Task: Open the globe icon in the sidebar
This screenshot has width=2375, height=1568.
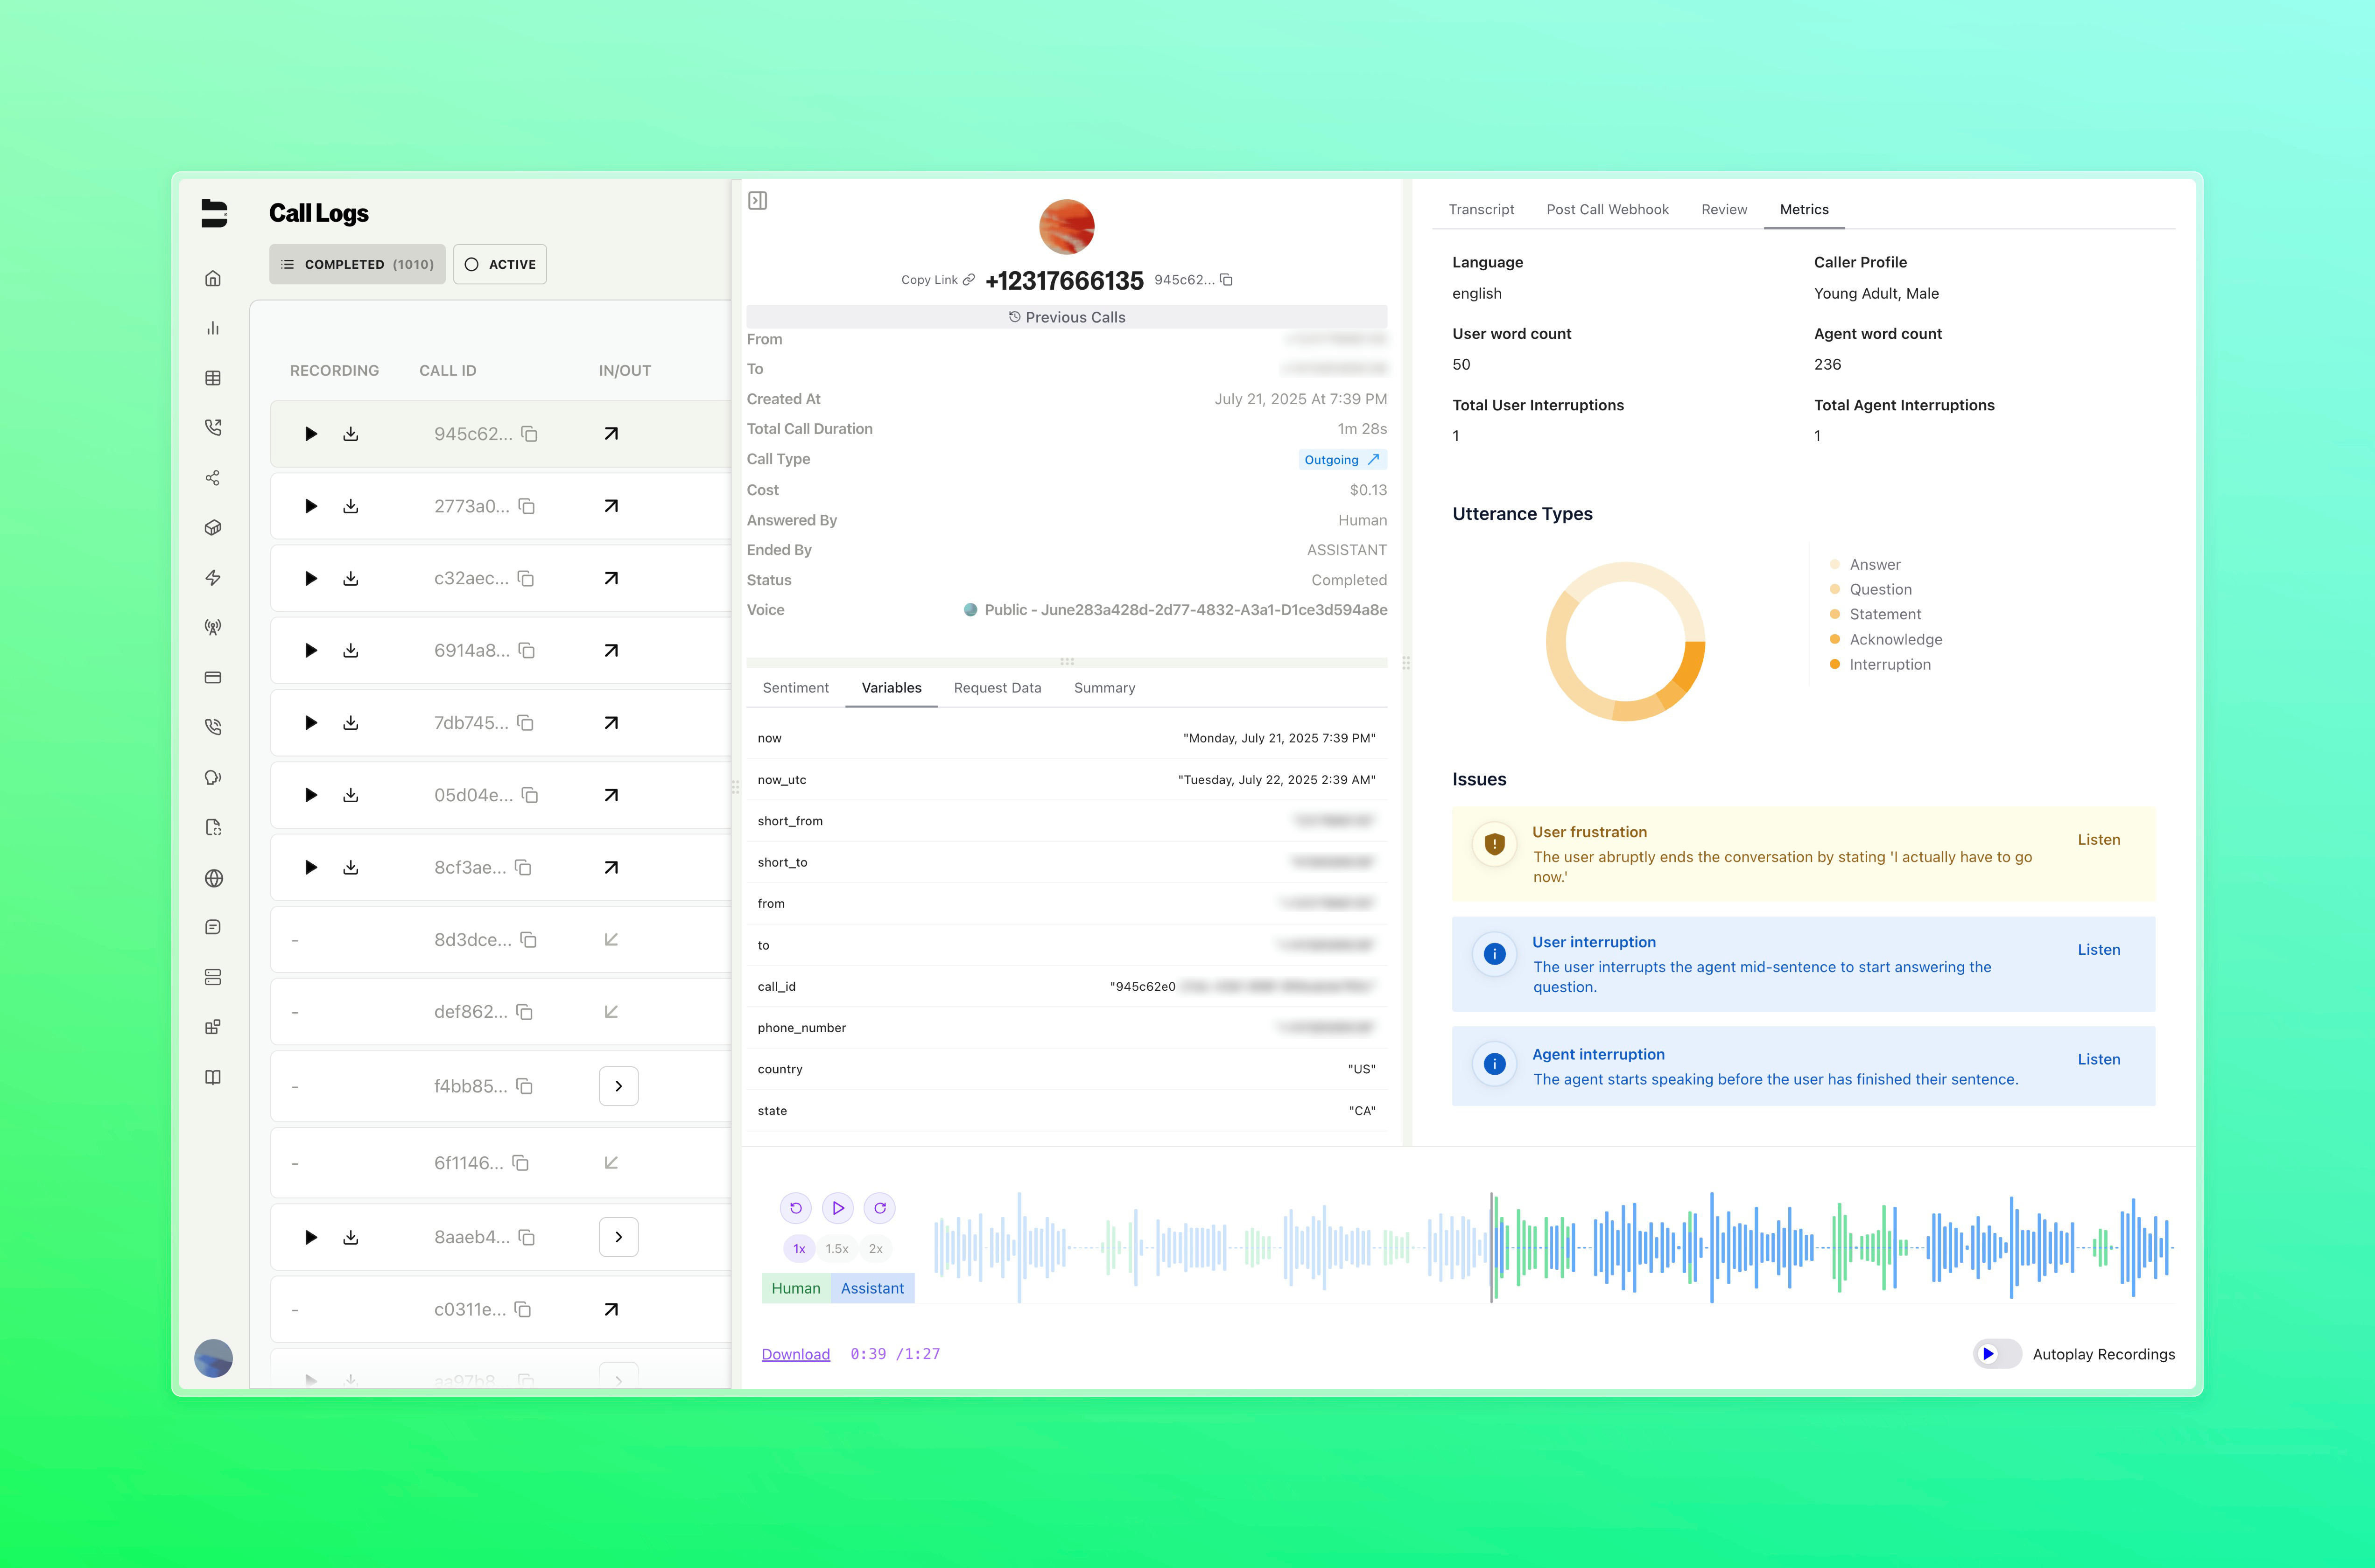Action: tap(213, 878)
